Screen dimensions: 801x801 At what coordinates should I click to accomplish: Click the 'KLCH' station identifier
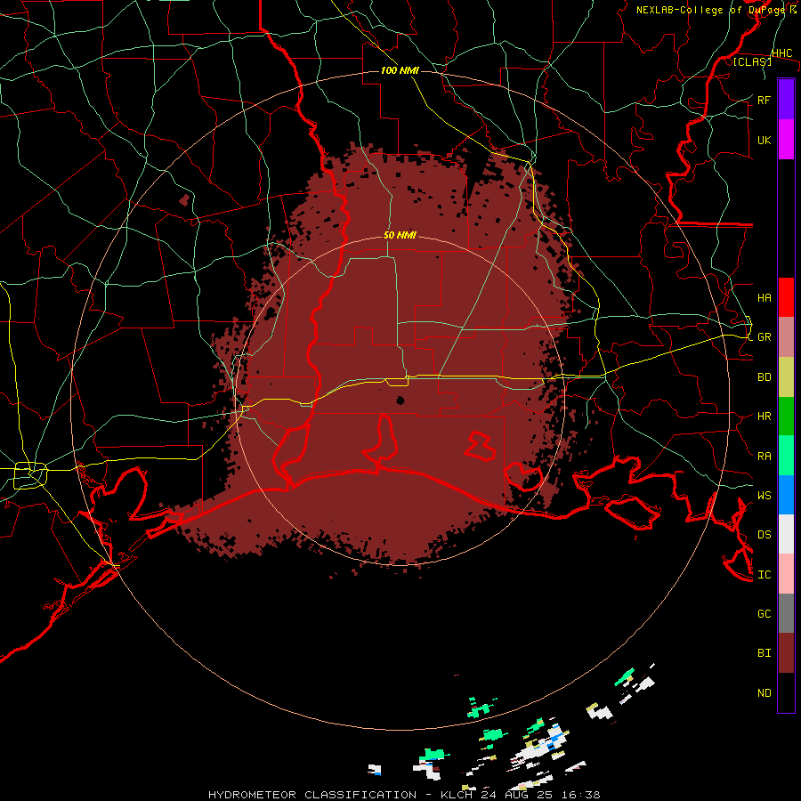(457, 795)
